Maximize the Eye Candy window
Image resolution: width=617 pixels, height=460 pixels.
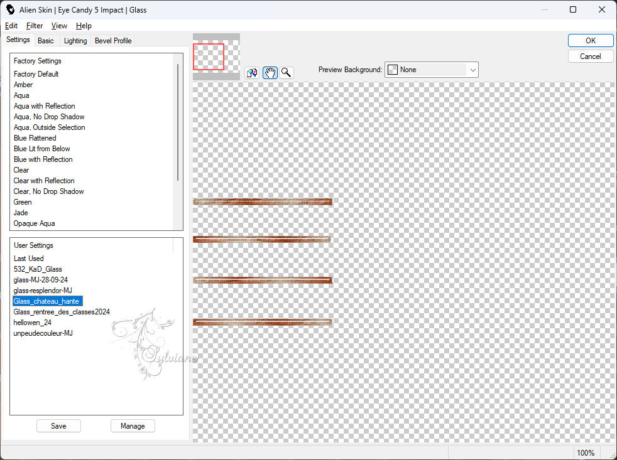[573, 9]
